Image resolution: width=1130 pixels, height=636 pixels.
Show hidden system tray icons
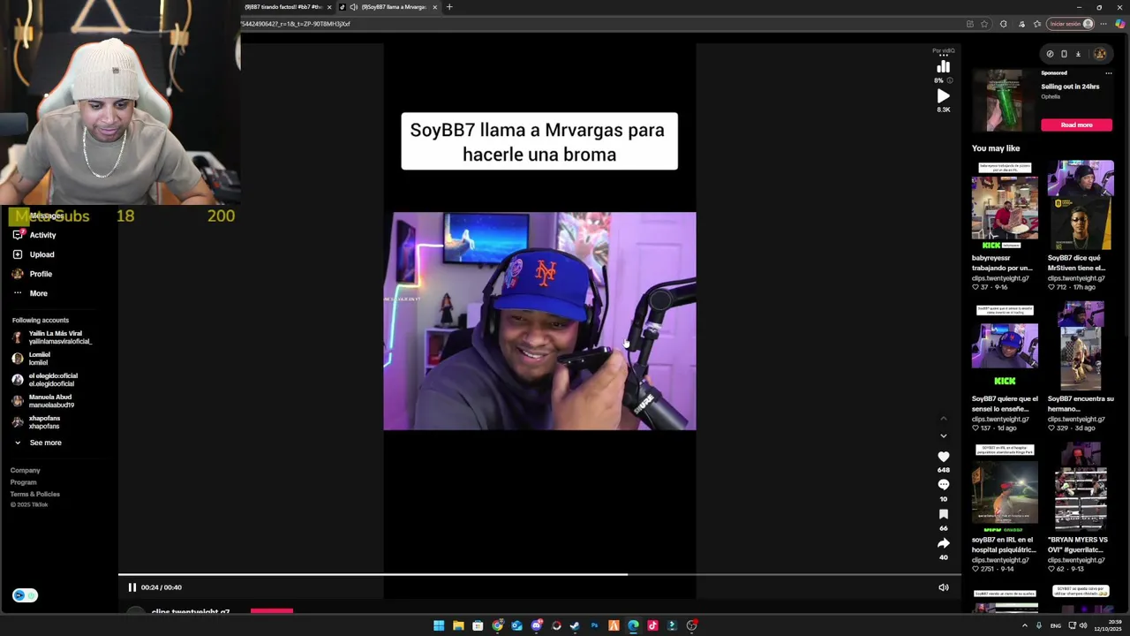point(1025,625)
